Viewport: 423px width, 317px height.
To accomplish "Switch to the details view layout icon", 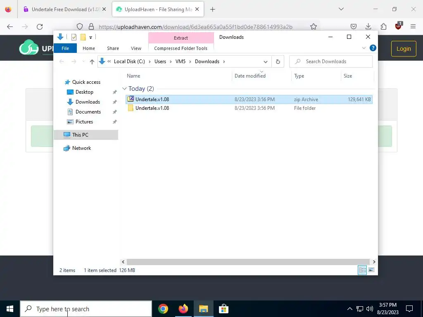I will click(x=362, y=270).
